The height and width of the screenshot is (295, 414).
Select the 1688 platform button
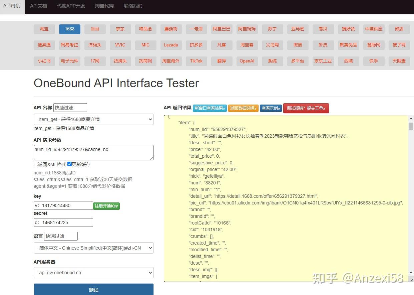(x=69, y=29)
